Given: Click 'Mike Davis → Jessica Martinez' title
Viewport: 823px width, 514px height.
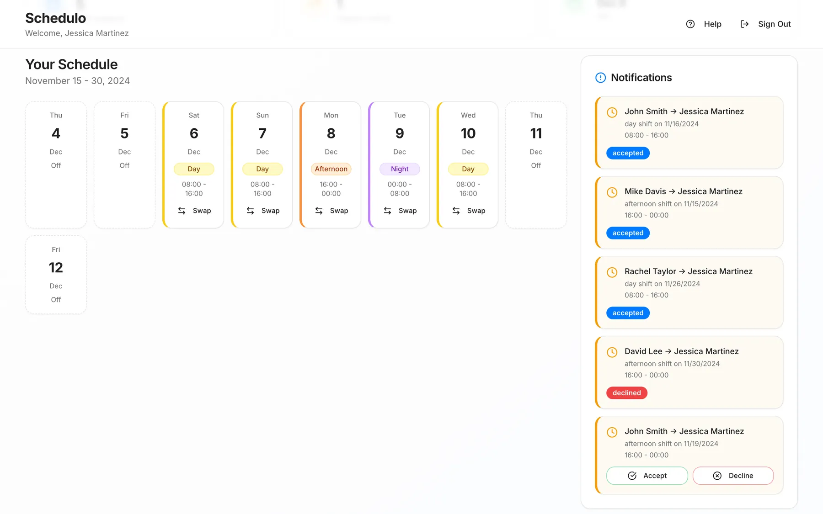Looking at the screenshot, I should 684,191.
